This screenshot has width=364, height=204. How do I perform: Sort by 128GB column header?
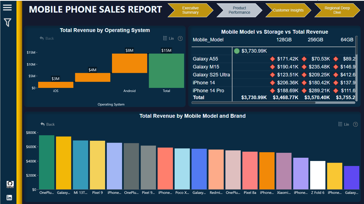tap(284, 40)
